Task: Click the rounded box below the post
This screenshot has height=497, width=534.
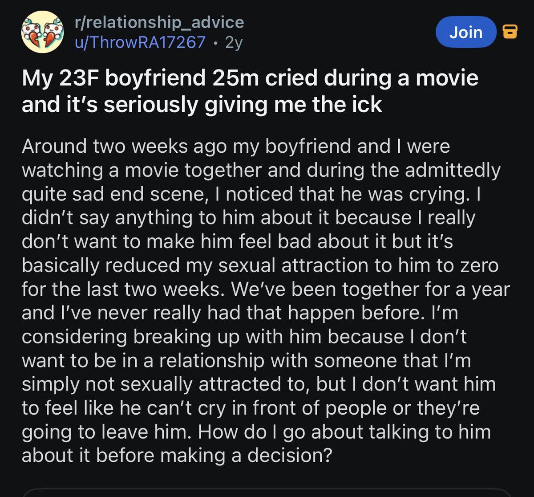Action: [267, 492]
